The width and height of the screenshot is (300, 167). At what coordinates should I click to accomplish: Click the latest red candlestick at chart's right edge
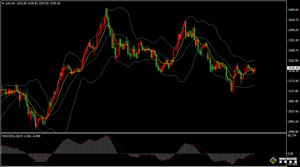coord(254,70)
